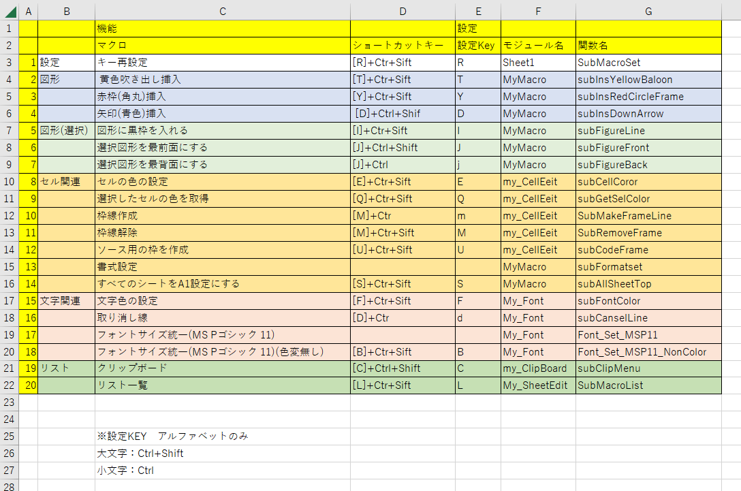Click cell セルの色の設定
The height and width of the screenshot is (491, 741).
pyautogui.click(x=223, y=181)
